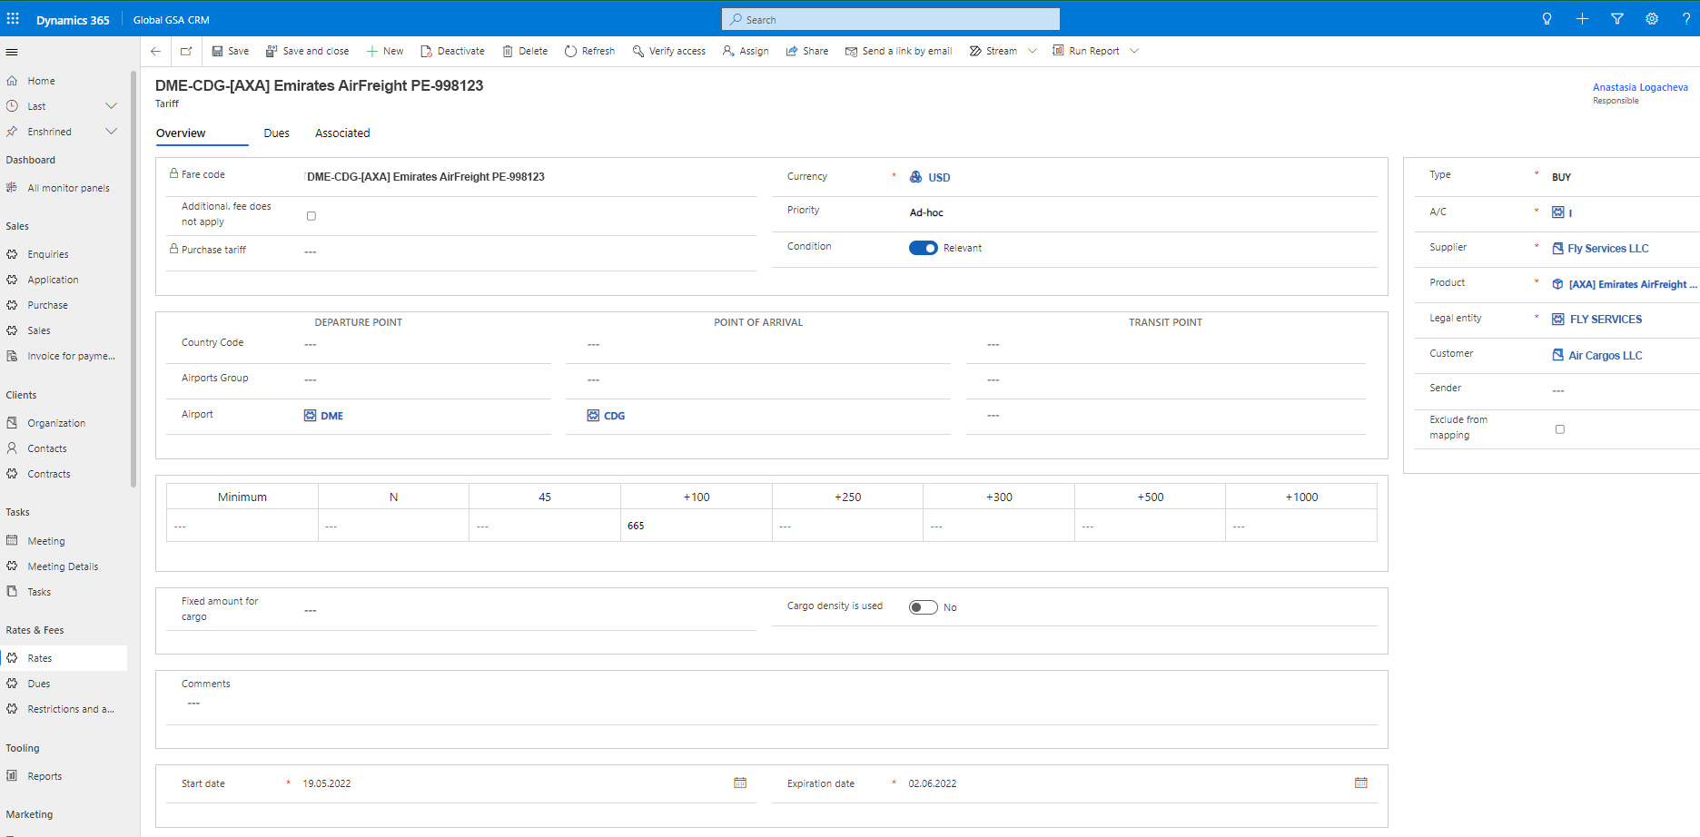Open the settings gear icon
Viewport: 1700px width, 837px height.
[x=1651, y=19]
